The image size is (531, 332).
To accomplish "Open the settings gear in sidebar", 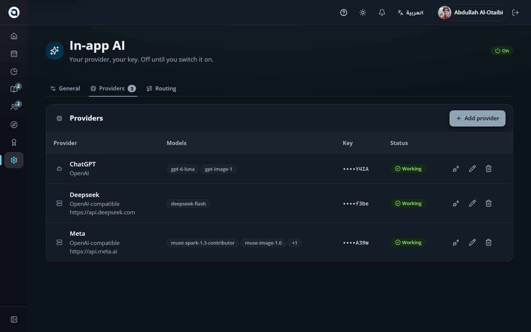I will pyautogui.click(x=14, y=160).
